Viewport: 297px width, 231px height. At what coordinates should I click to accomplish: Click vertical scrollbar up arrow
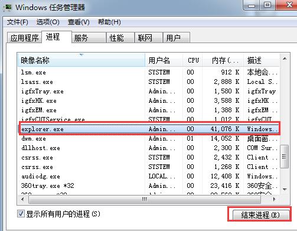[x=285, y=58]
